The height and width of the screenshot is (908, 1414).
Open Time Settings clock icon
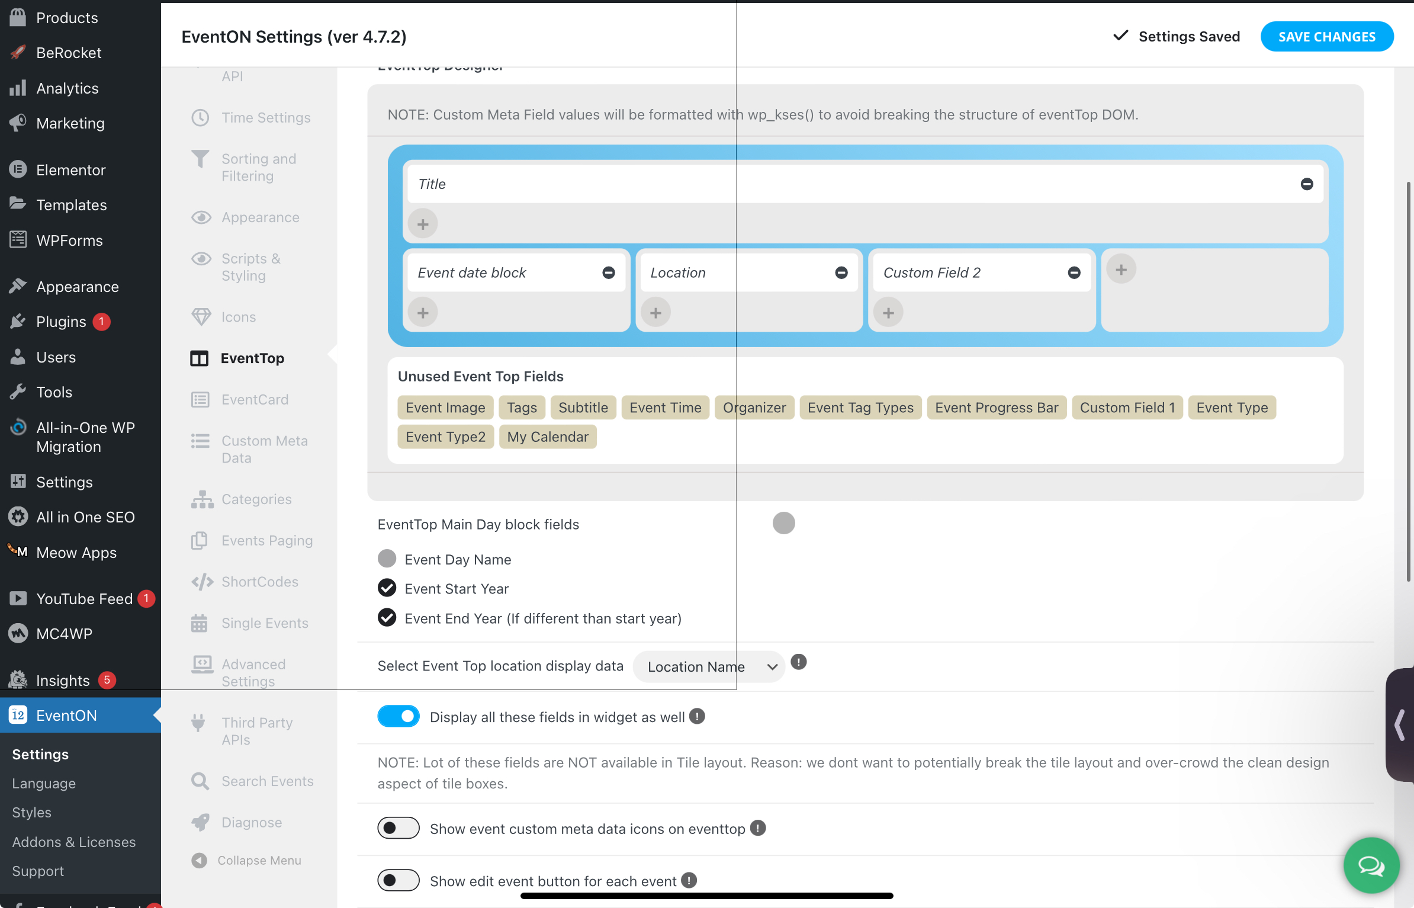pos(200,118)
